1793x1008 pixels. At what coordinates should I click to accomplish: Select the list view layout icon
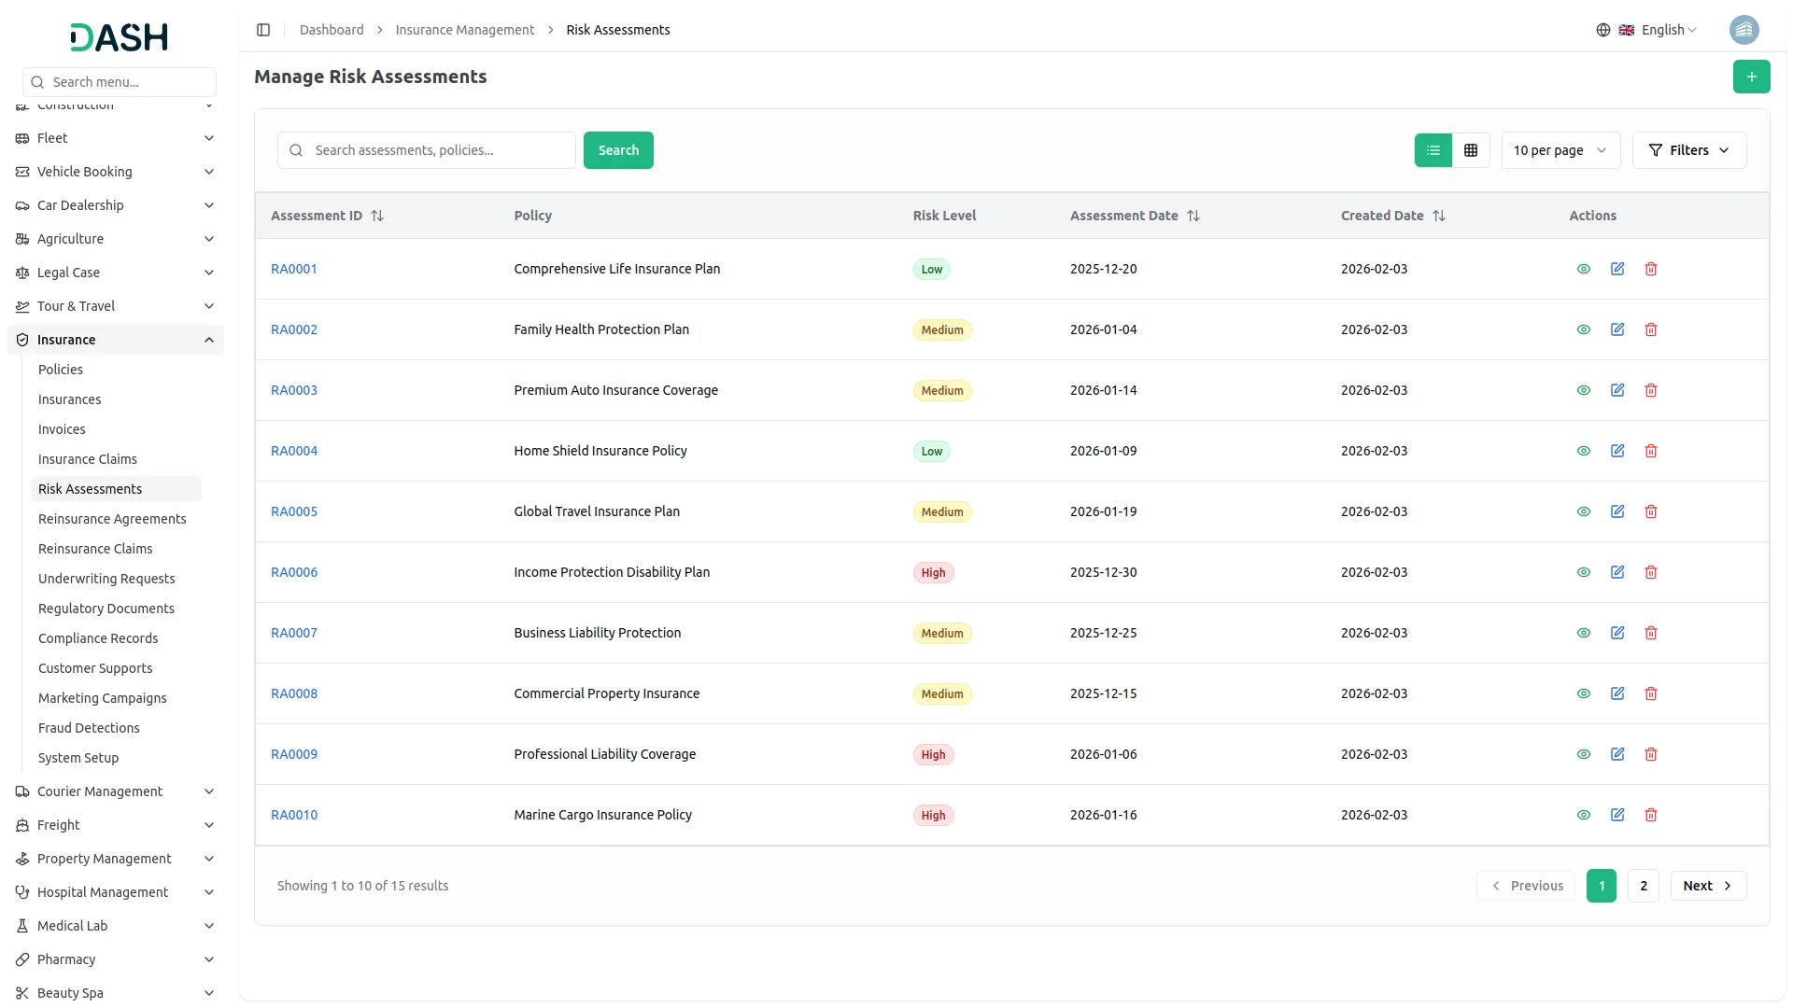pyautogui.click(x=1433, y=149)
